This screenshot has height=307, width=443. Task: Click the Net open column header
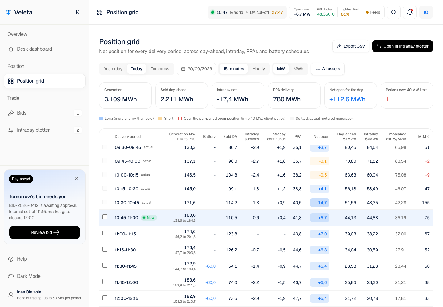point(321,137)
